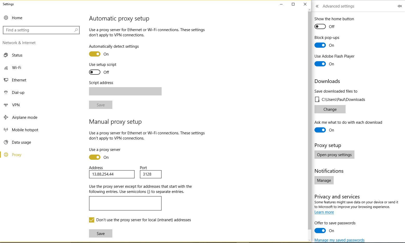Select Airplane mode in the sidebar
Image resolution: width=405 pixels, height=243 pixels.
(x=25, y=117)
